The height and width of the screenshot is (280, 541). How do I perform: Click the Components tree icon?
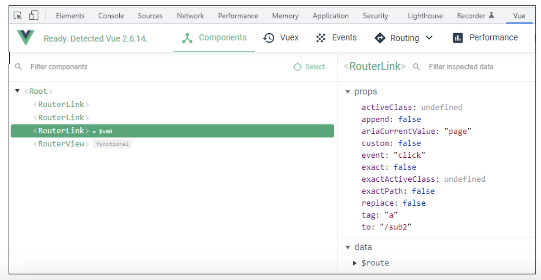187,38
